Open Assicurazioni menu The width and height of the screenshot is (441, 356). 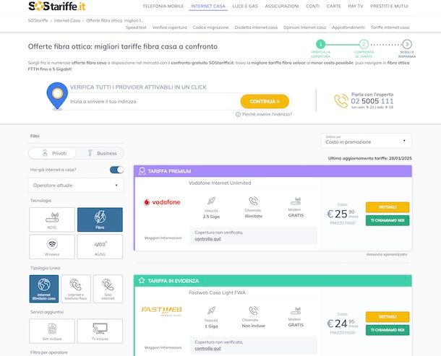[x=282, y=6]
